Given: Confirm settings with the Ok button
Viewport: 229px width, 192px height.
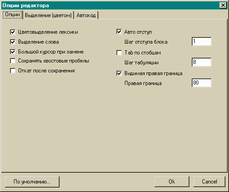Looking at the screenshot, I should click(172, 182).
